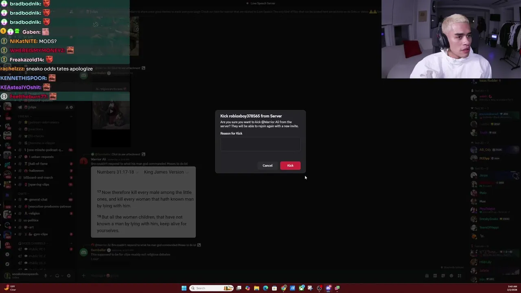
Task: Open Windows Start menu
Action: pyautogui.click(x=184, y=288)
